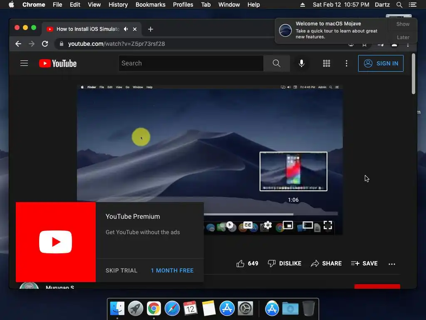Click the eject icon in menu bar

(x=302, y=5)
